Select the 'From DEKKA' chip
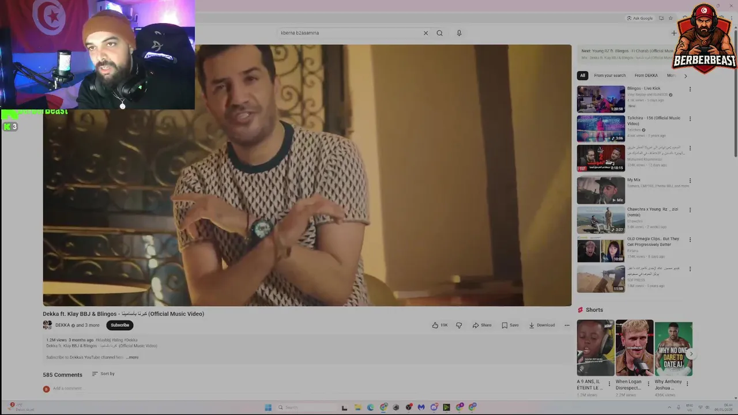This screenshot has width=738, height=415. [x=646, y=76]
